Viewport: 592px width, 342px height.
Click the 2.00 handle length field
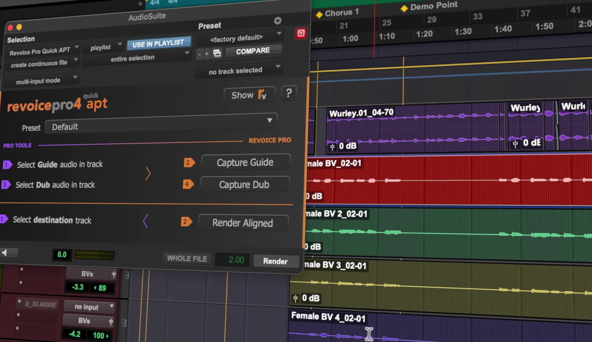coord(232,260)
